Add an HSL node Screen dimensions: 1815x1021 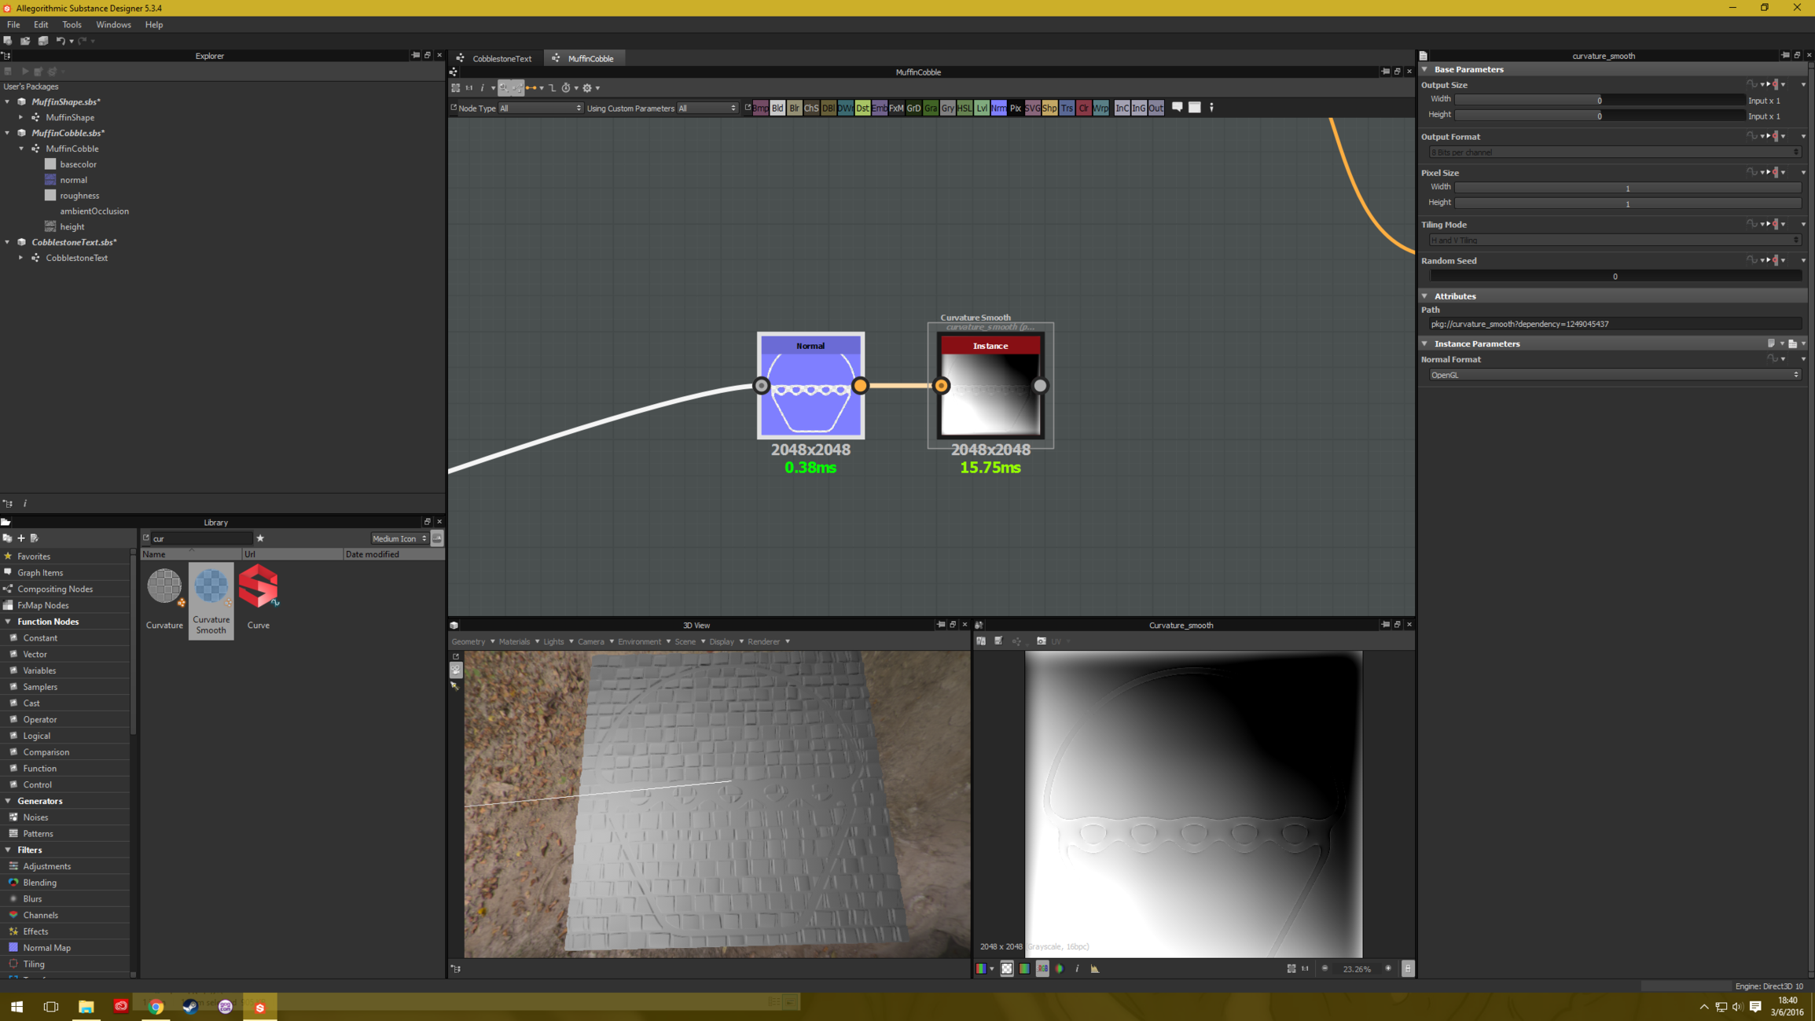964,108
